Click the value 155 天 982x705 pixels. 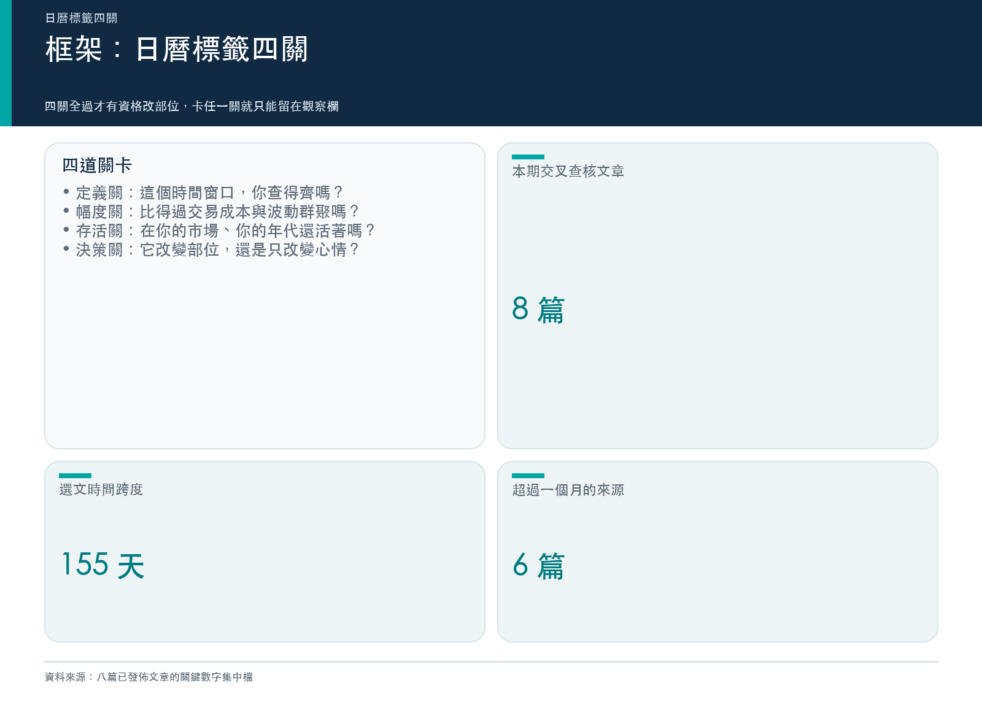(x=103, y=565)
